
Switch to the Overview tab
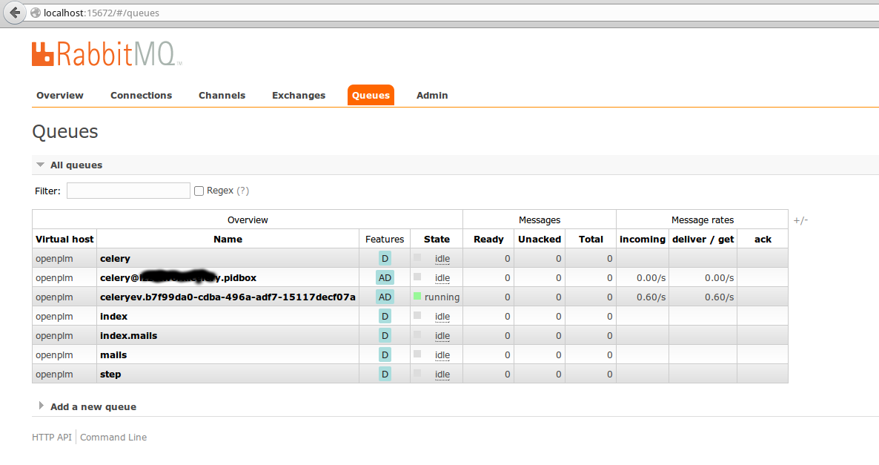click(59, 95)
